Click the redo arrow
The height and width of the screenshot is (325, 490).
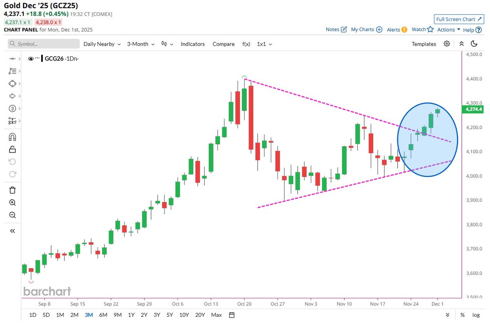[x=12, y=174]
